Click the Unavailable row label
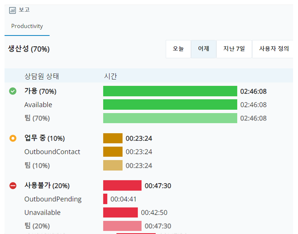The image size is (298, 234). pyautogui.click(x=42, y=213)
